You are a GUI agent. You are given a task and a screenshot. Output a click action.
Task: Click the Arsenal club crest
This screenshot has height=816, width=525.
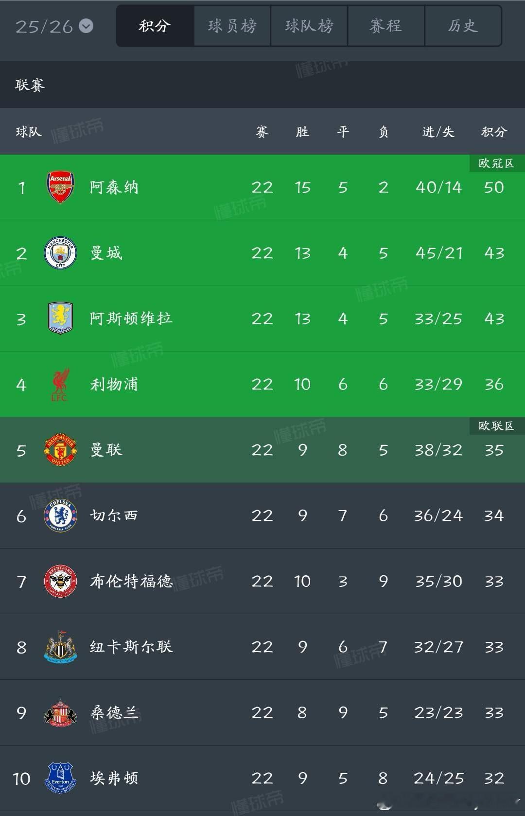tap(60, 187)
